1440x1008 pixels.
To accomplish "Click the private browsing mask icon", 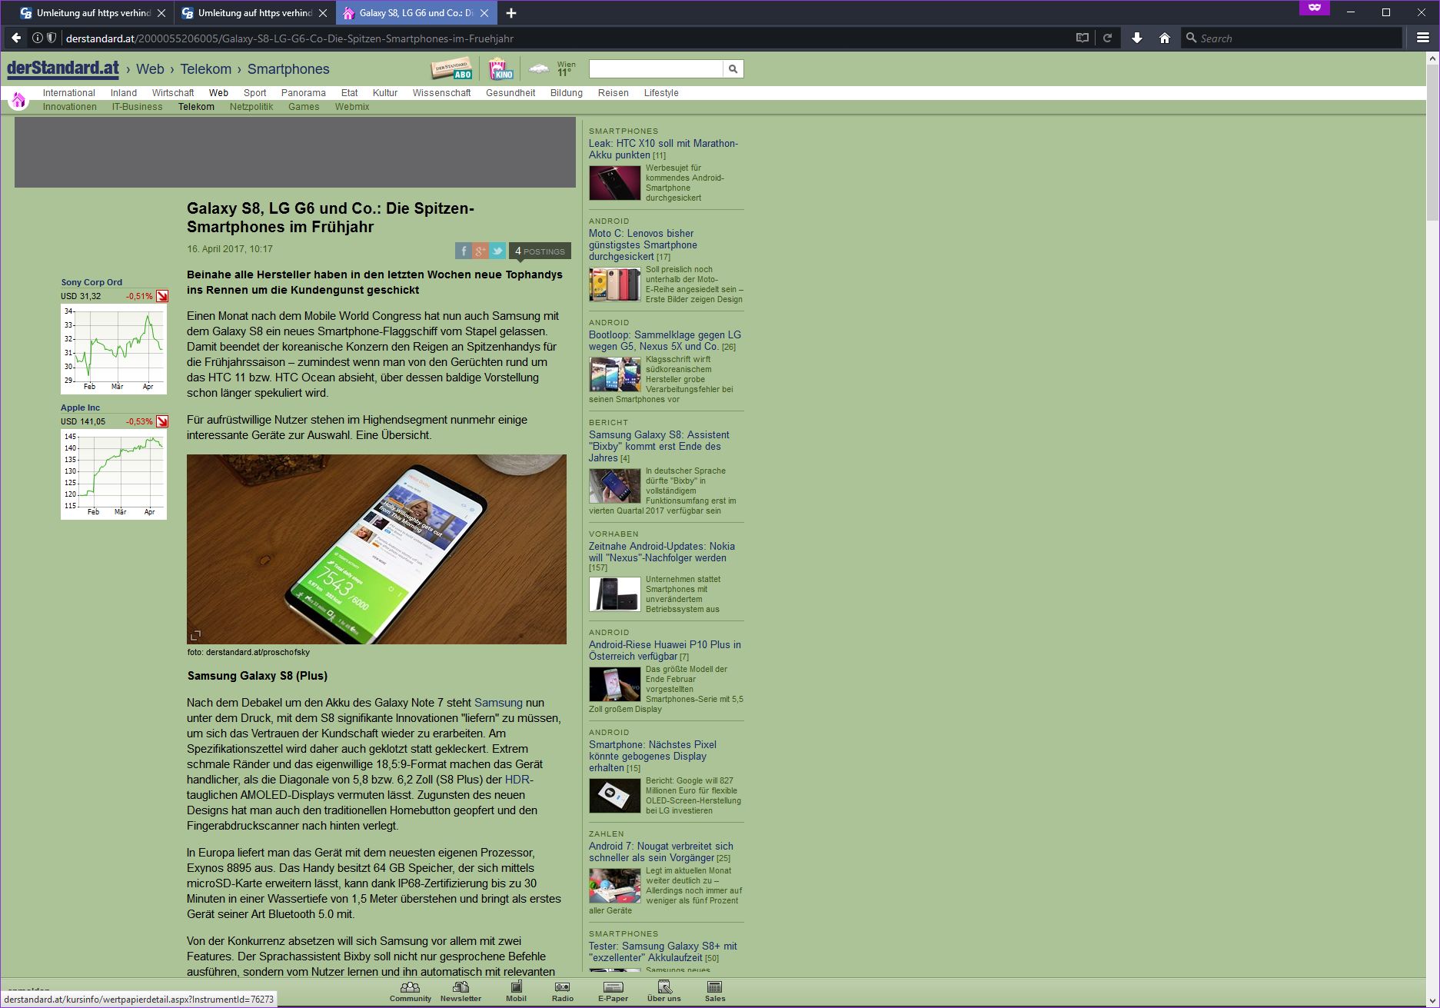I will point(1315,8).
